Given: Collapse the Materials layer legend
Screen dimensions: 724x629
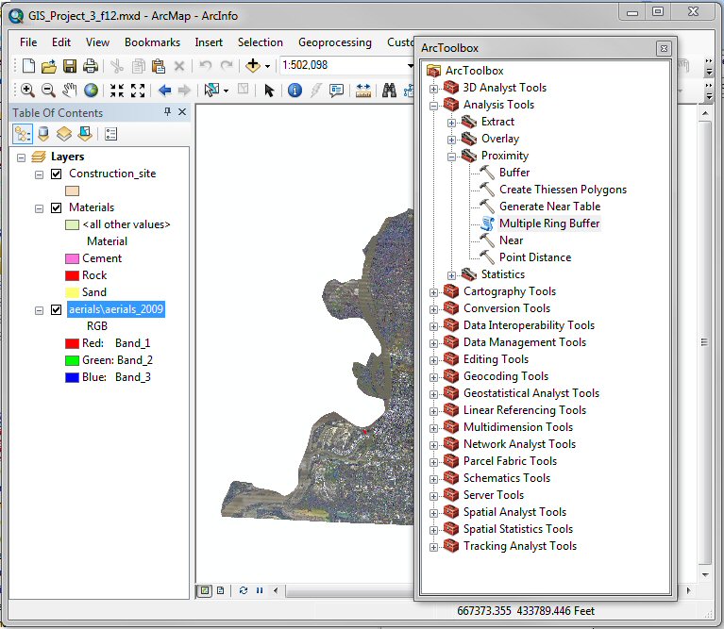Looking at the screenshot, I should tap(40, 208).
